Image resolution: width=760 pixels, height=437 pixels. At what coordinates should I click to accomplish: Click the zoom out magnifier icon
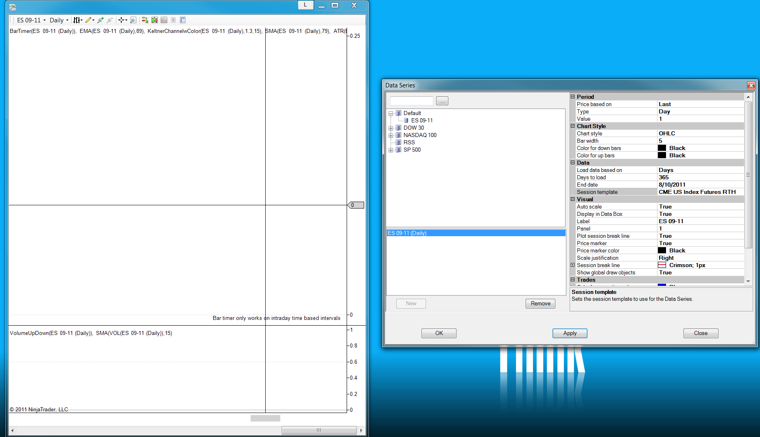point(110,20)
